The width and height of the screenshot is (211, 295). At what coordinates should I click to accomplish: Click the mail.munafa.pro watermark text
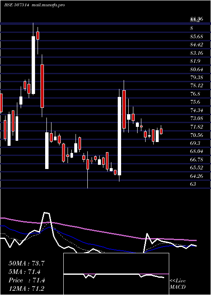(x=48, y=5)
